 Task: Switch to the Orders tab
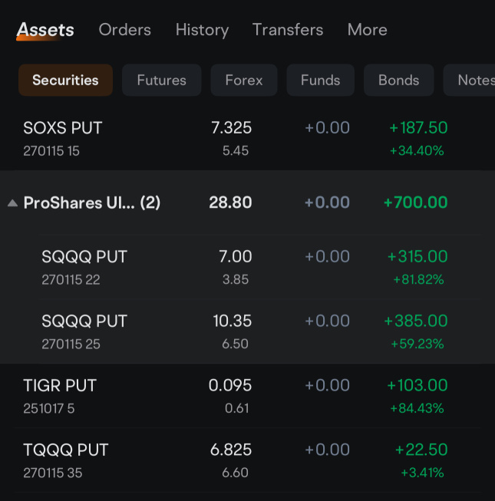pyautogui.click(x=124, y=30)
